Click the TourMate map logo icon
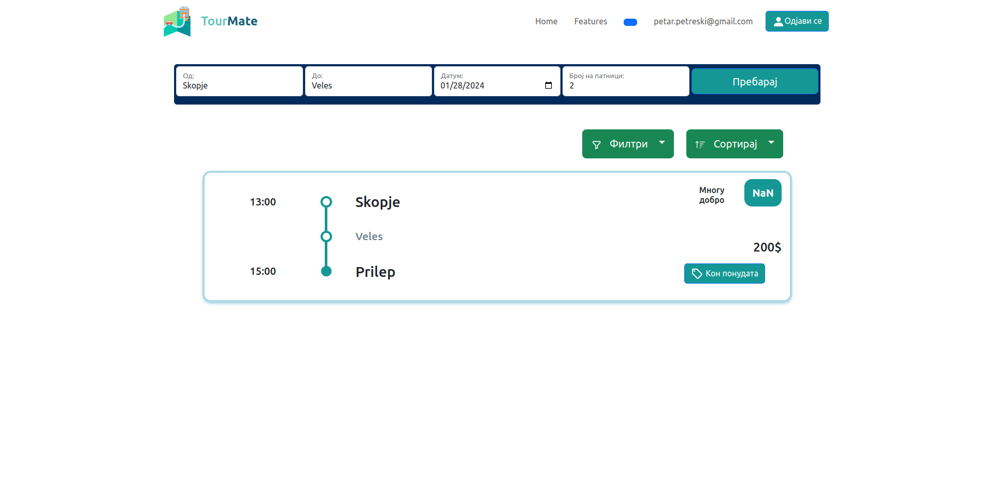 pyautogui.click(x=177, y=22)
